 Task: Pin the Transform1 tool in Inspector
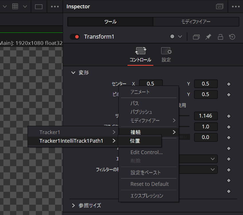click(x=208, y=37)
